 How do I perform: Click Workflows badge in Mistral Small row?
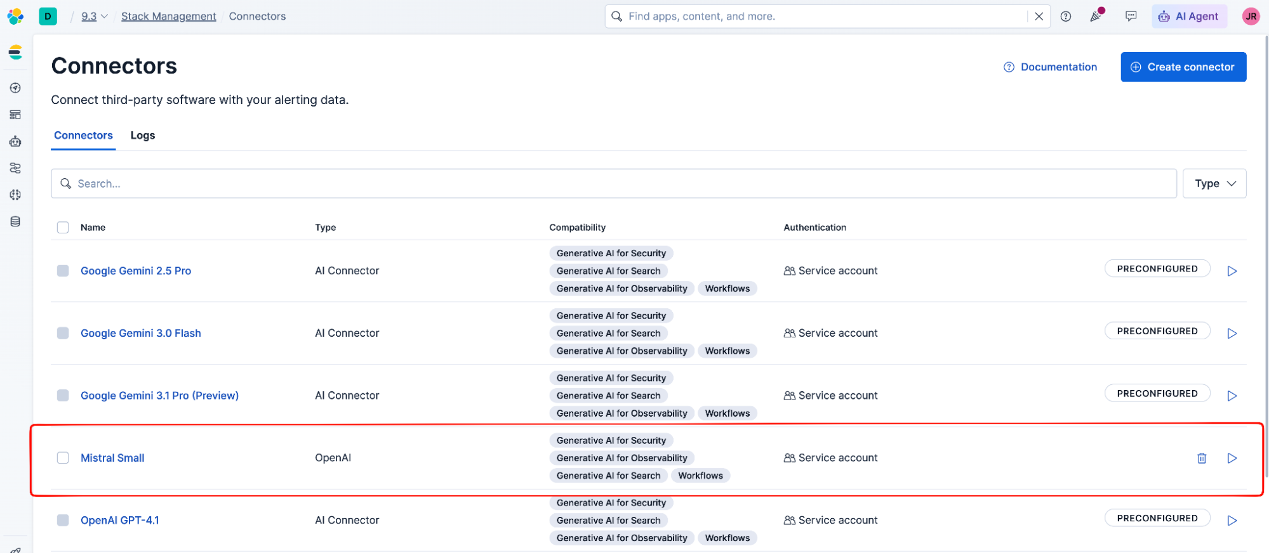click(x=701, y=476)
